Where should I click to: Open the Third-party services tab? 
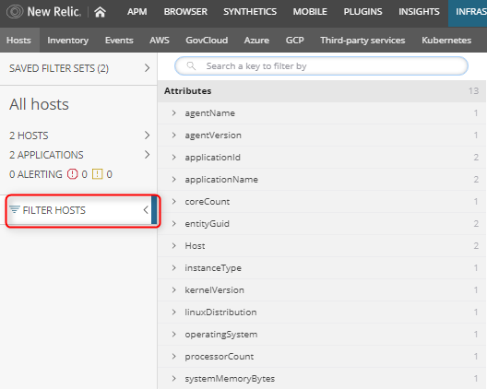[x=362, y=40]
